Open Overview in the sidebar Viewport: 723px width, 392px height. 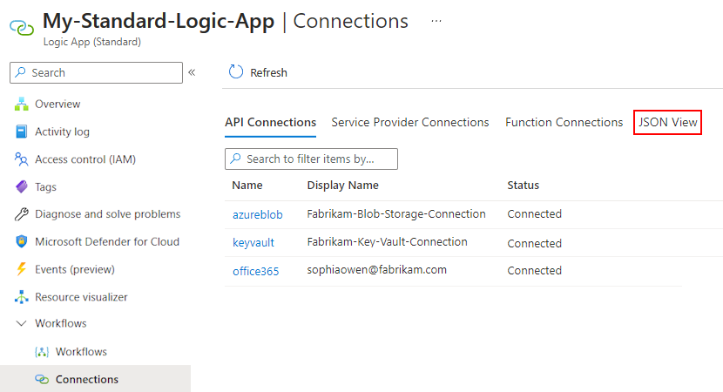[x=57, y=105]
